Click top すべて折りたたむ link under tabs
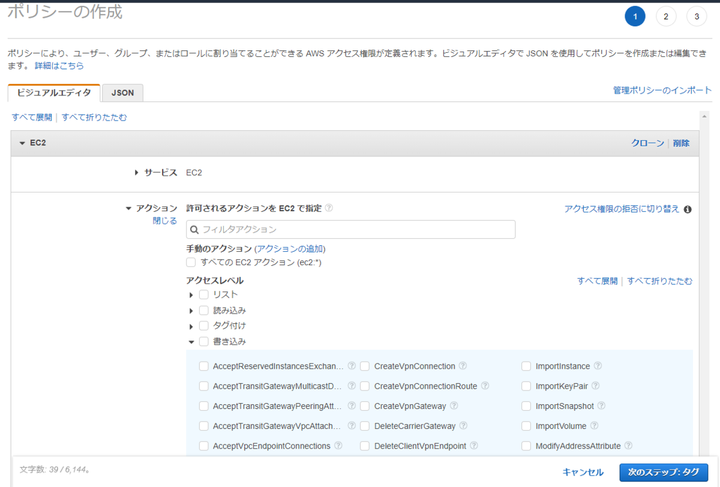720x487 pixels. (94, 118)
